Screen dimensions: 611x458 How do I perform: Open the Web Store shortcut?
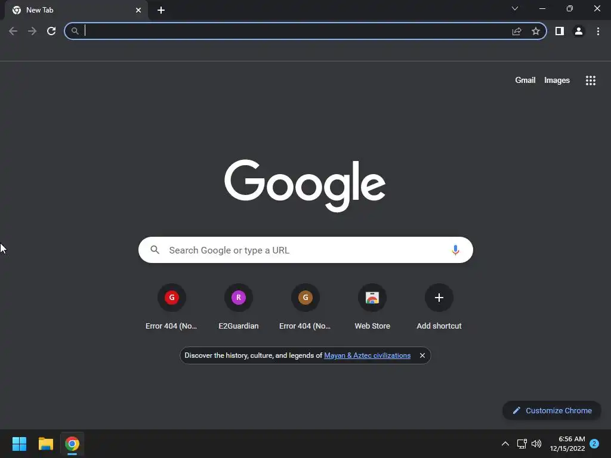(372, 307)
